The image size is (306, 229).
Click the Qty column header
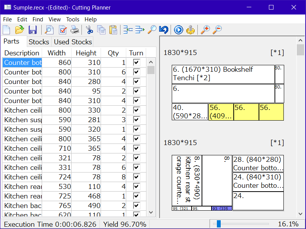pos(113,53)
